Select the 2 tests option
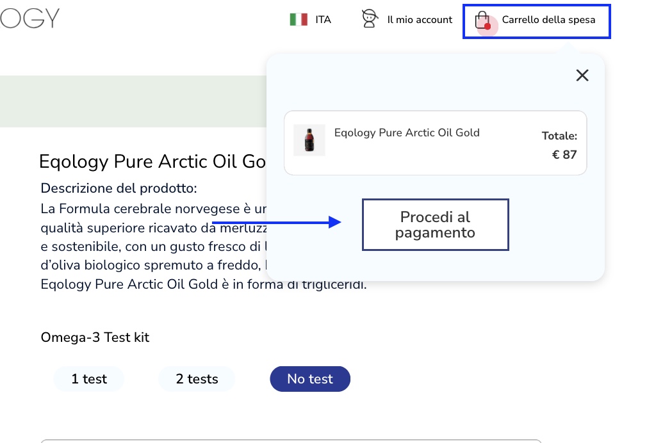Image resolution: width=656 pixels, height=443 pixels. click(x=197, y=378)
